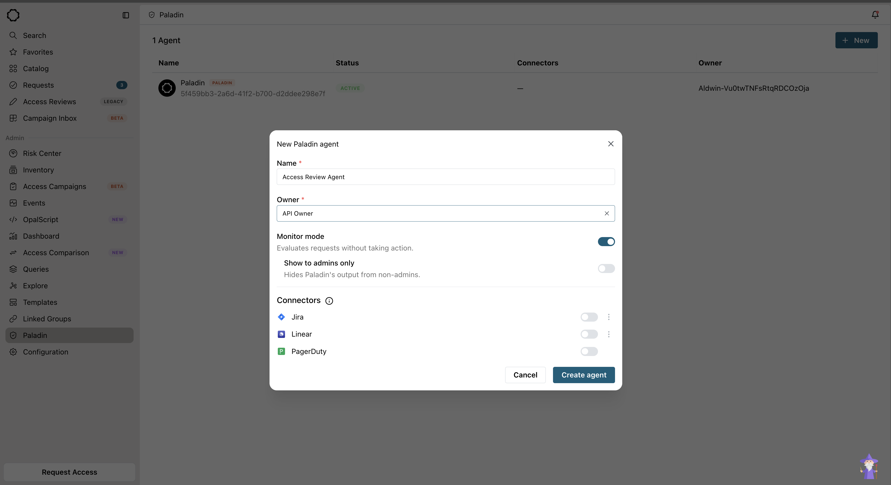Viewport: 891px width, 485px height.
Task: Open Linear connector more options menu
Action: (609, 334)
